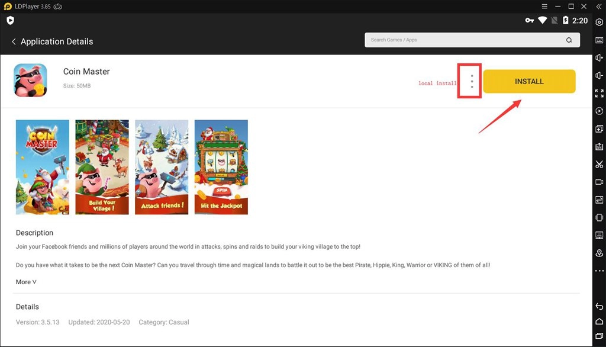The image size is (606, 347).
Task: Start video recording icon
Action: [x=599, y=182]
